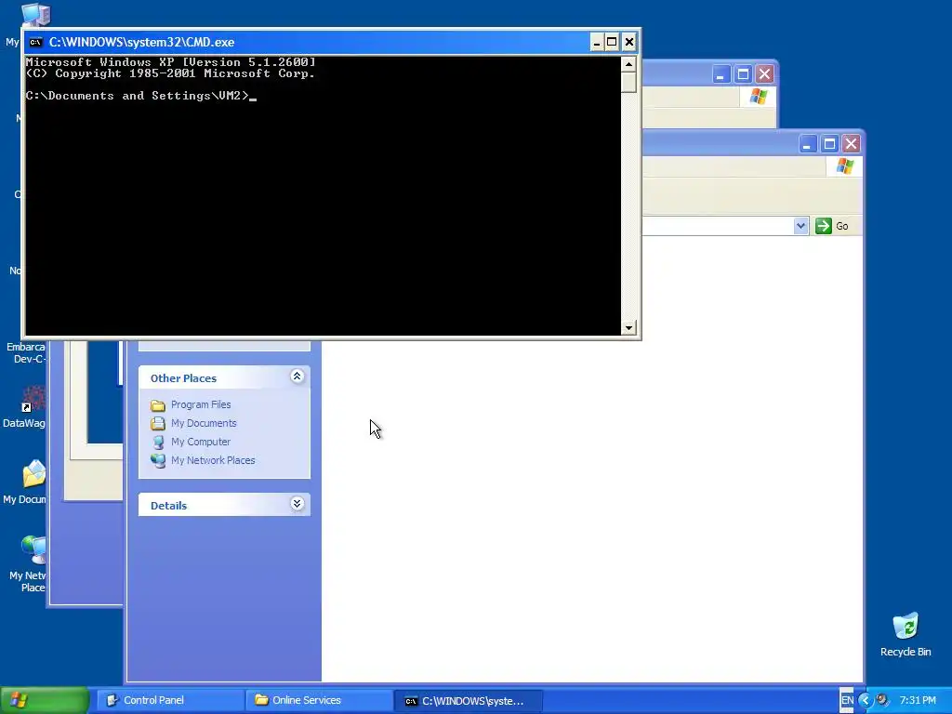Click the green Go button
The height and width of the screenshot is (714, 952).
(x=832, y=226)
